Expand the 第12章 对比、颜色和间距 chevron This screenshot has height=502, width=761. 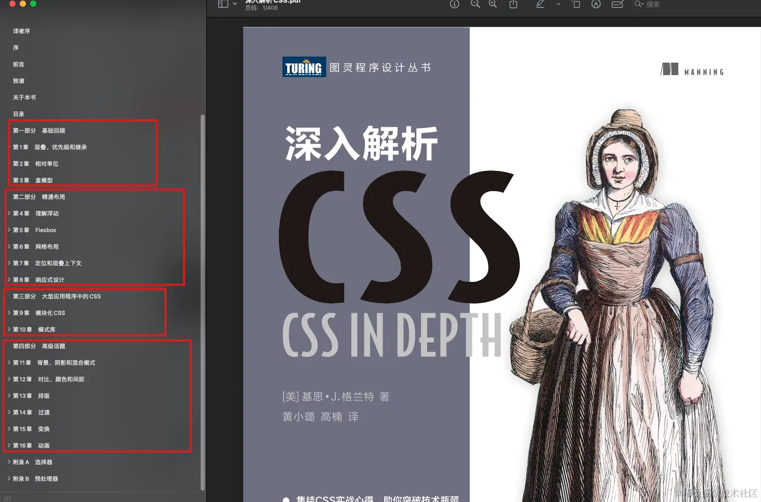[9, 379]
